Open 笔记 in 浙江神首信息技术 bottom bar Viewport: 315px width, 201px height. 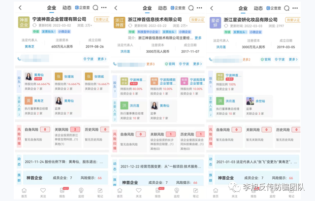tap(196, 193)
